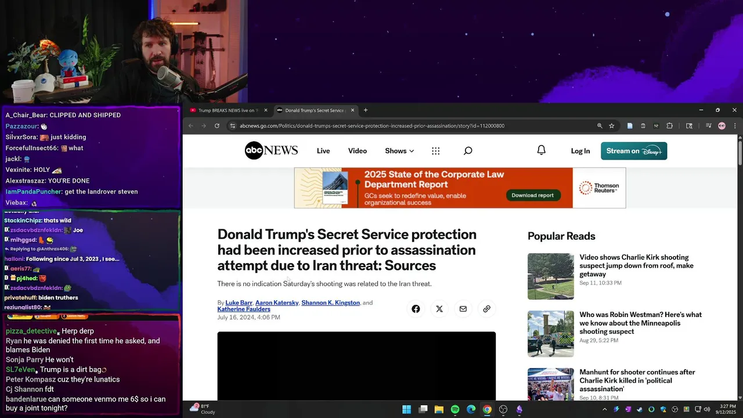743x418 pixels.
Task: Open the Chrome extensions puzzle icon
Action: [x=669, y=126]
